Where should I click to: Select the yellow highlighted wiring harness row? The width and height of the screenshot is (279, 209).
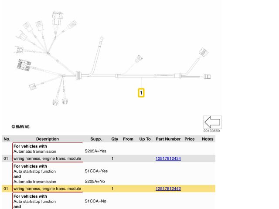47,188
